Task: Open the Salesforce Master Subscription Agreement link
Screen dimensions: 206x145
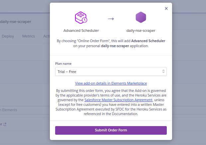Action: pos(118,100)
